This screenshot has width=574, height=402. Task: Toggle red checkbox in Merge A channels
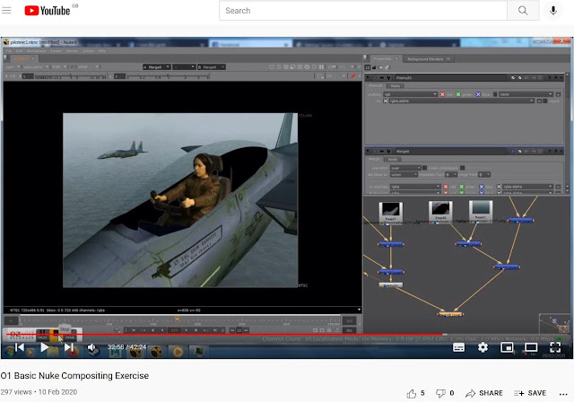tap(446, 187)
